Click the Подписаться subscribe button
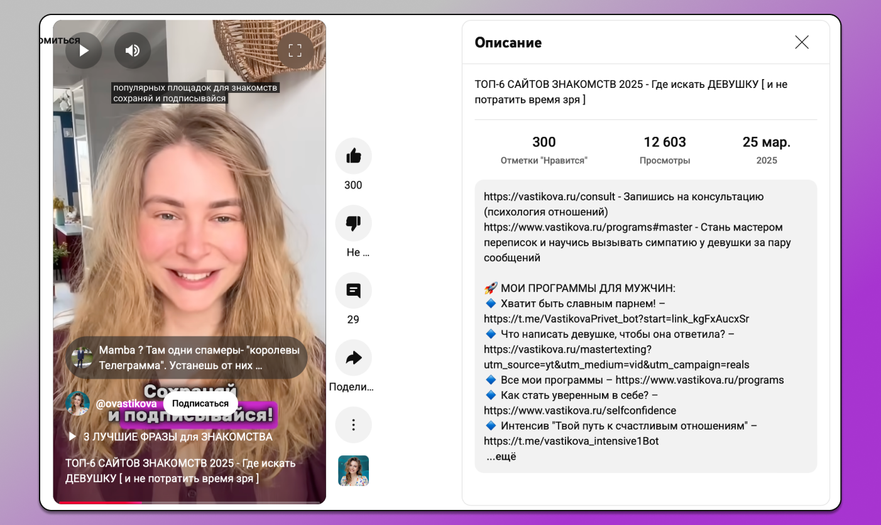 click(x=200, y=404)
